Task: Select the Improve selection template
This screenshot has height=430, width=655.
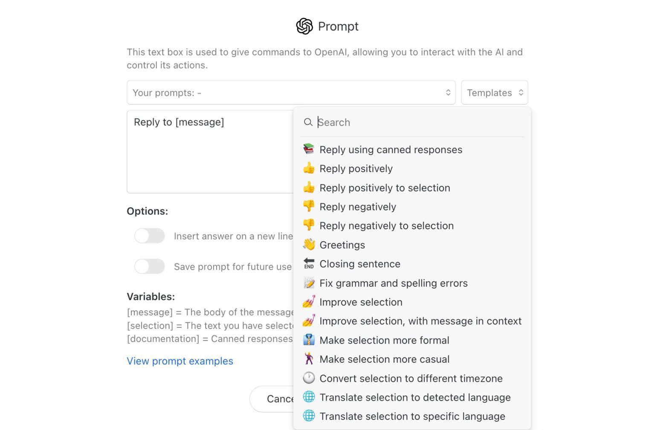Action: pos(361,302)
